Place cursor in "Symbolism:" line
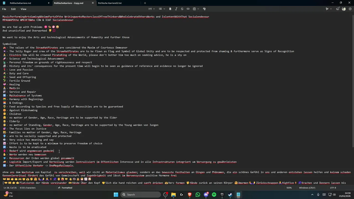This screenshot has width=354, height=199. [10, 44]
